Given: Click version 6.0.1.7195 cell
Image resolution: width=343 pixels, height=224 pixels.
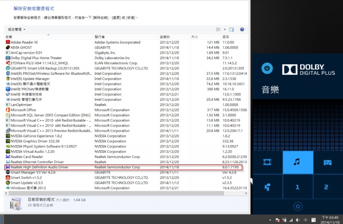Looking at the screenshot, I should click(231, 167).
